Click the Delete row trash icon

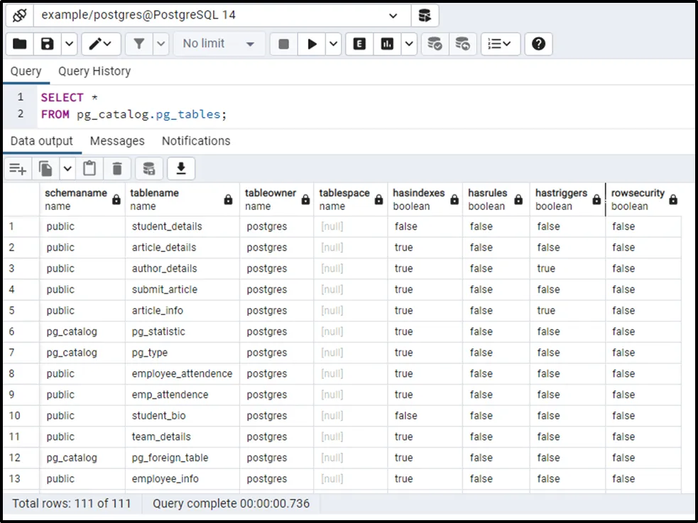pyautogui.click(x=117, y=168)
